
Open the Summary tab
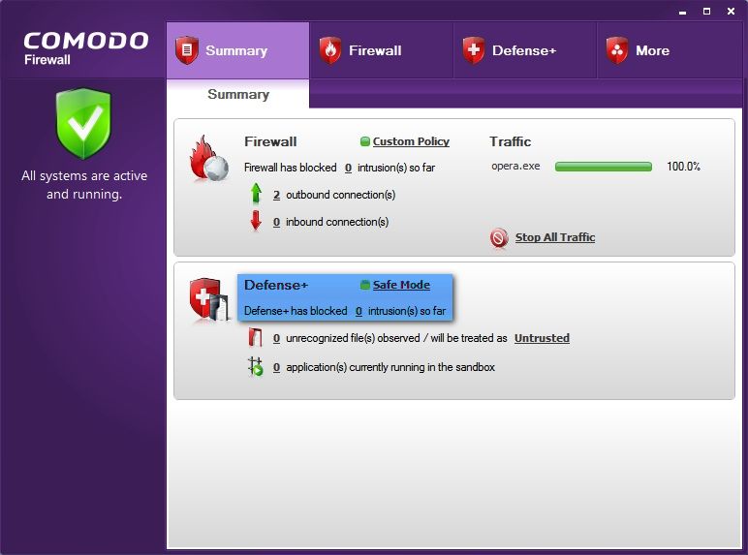point(237,50)
